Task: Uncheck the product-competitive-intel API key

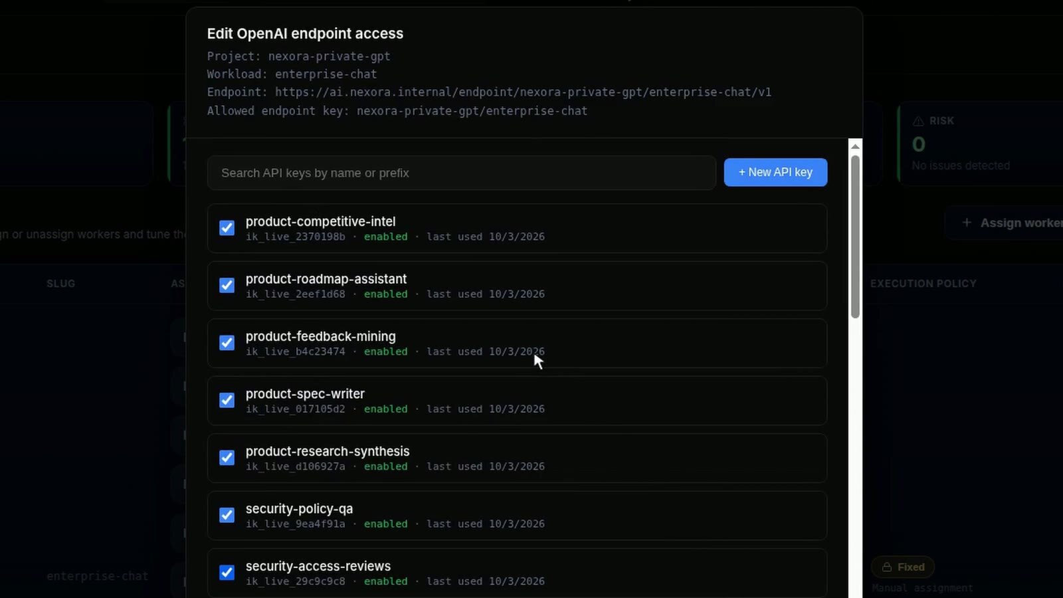Action: click(227, 228)
